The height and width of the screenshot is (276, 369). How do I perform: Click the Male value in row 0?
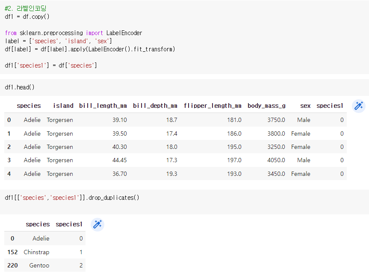[304, 120]
